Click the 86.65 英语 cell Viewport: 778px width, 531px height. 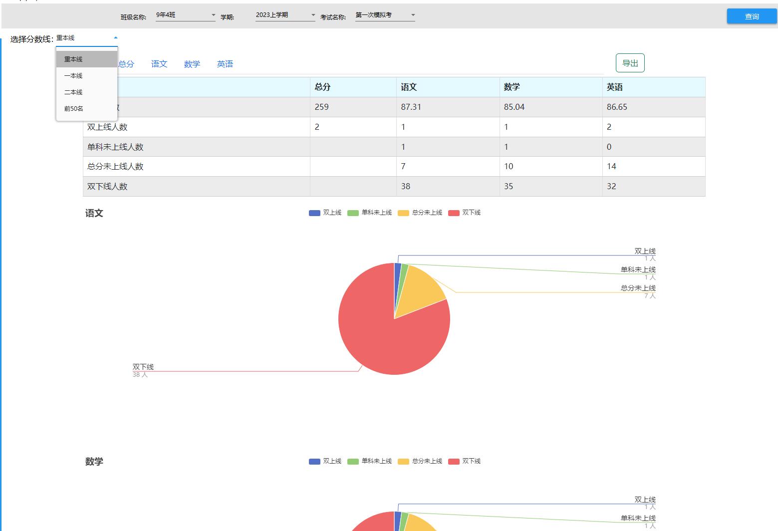click(x=654, y=107)
